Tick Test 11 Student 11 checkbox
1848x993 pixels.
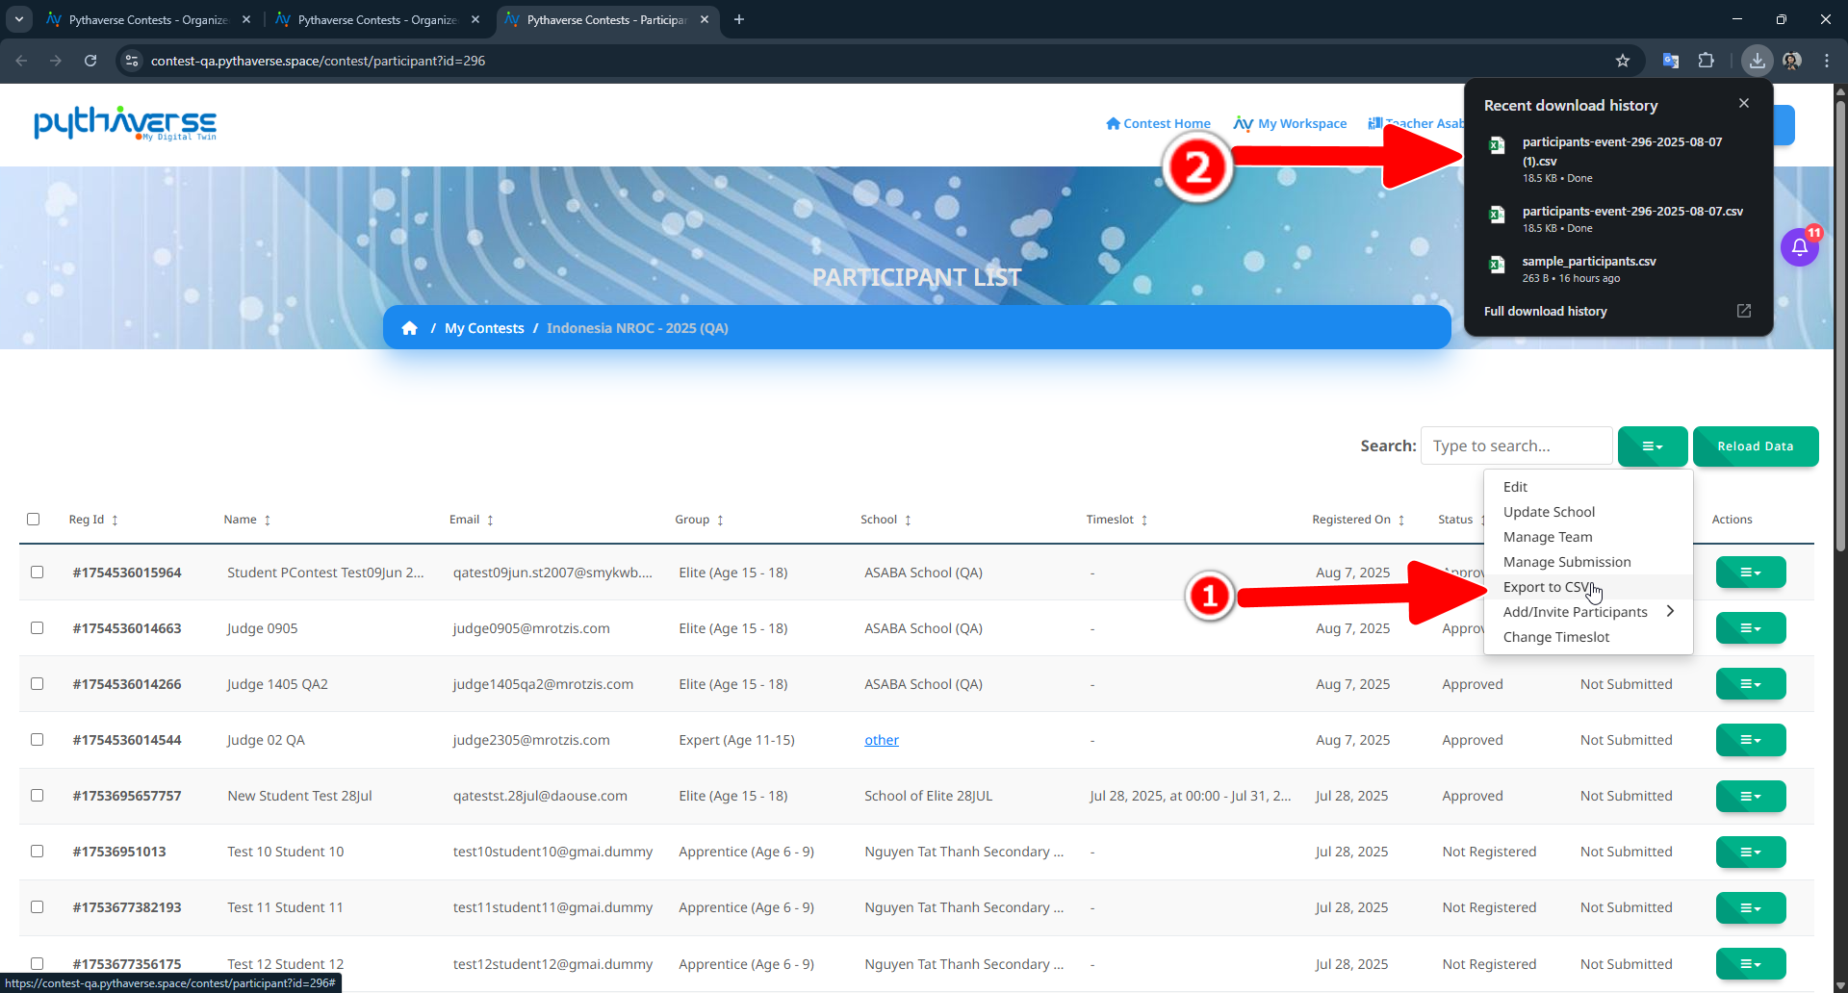[x=38, y=906]
